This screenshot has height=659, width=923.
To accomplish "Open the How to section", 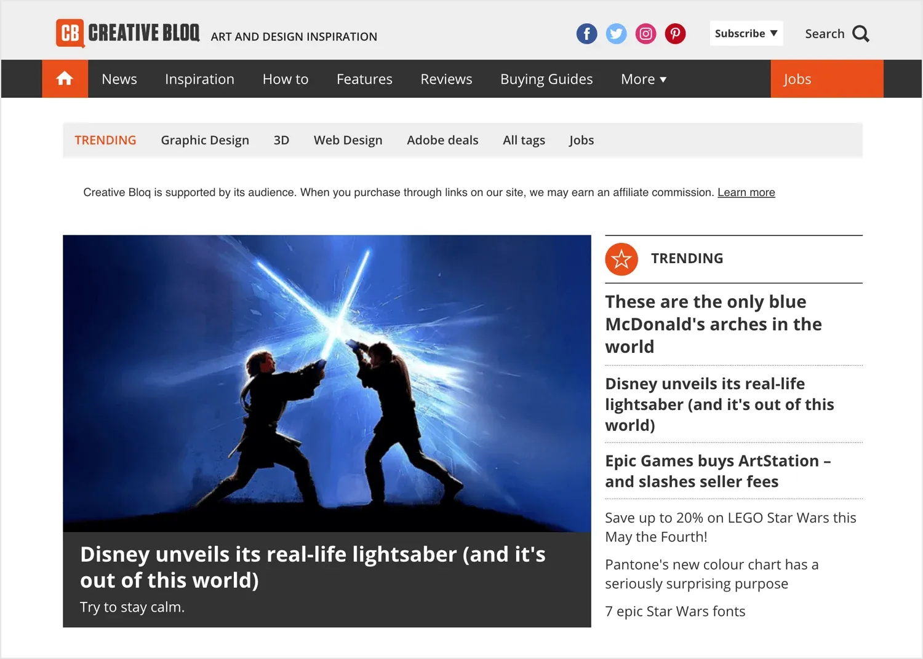I will [x=286, y=79].
